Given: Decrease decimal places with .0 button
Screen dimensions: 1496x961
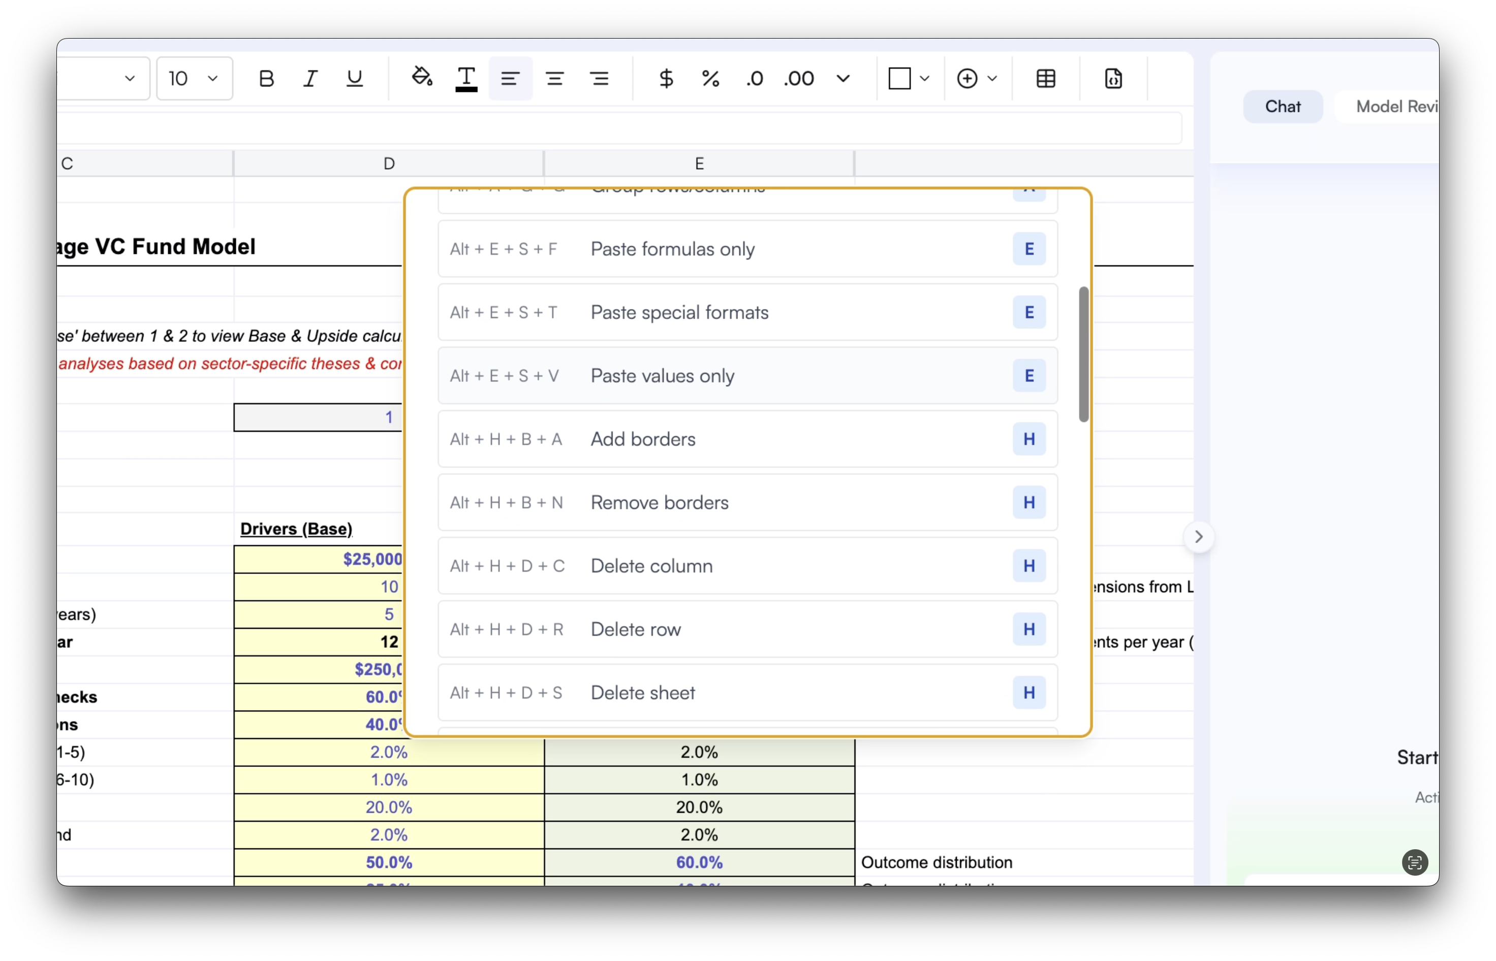Looking at the screenshot, I should (755, 79).
